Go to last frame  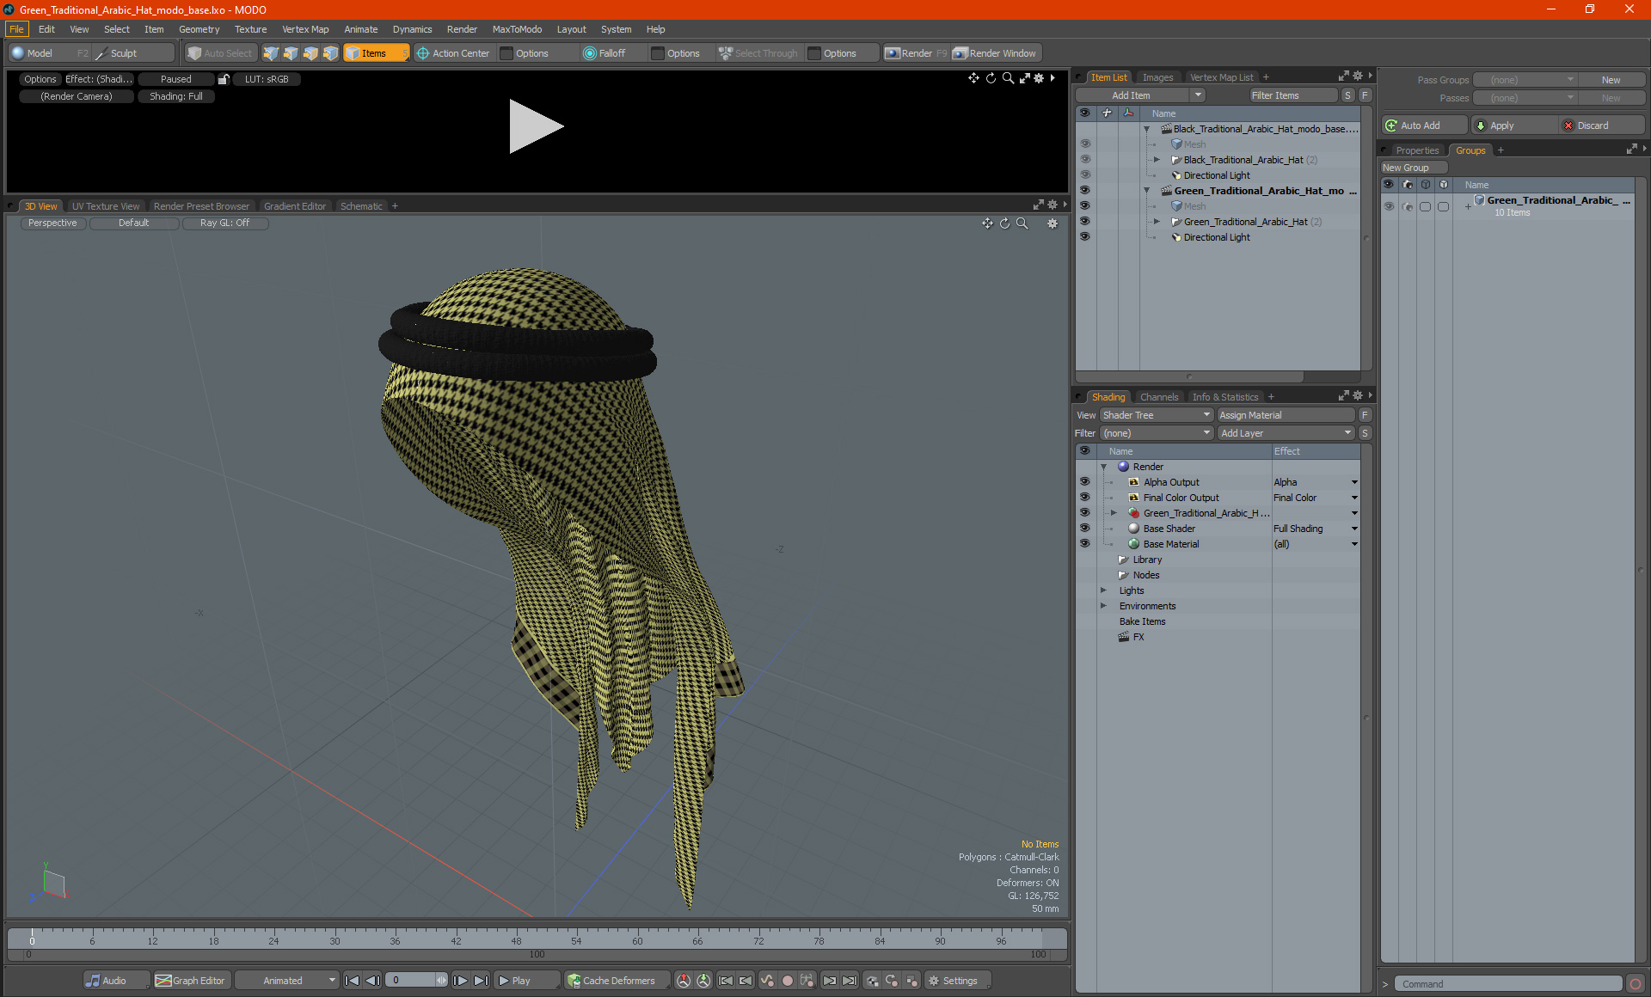[481, 981]
